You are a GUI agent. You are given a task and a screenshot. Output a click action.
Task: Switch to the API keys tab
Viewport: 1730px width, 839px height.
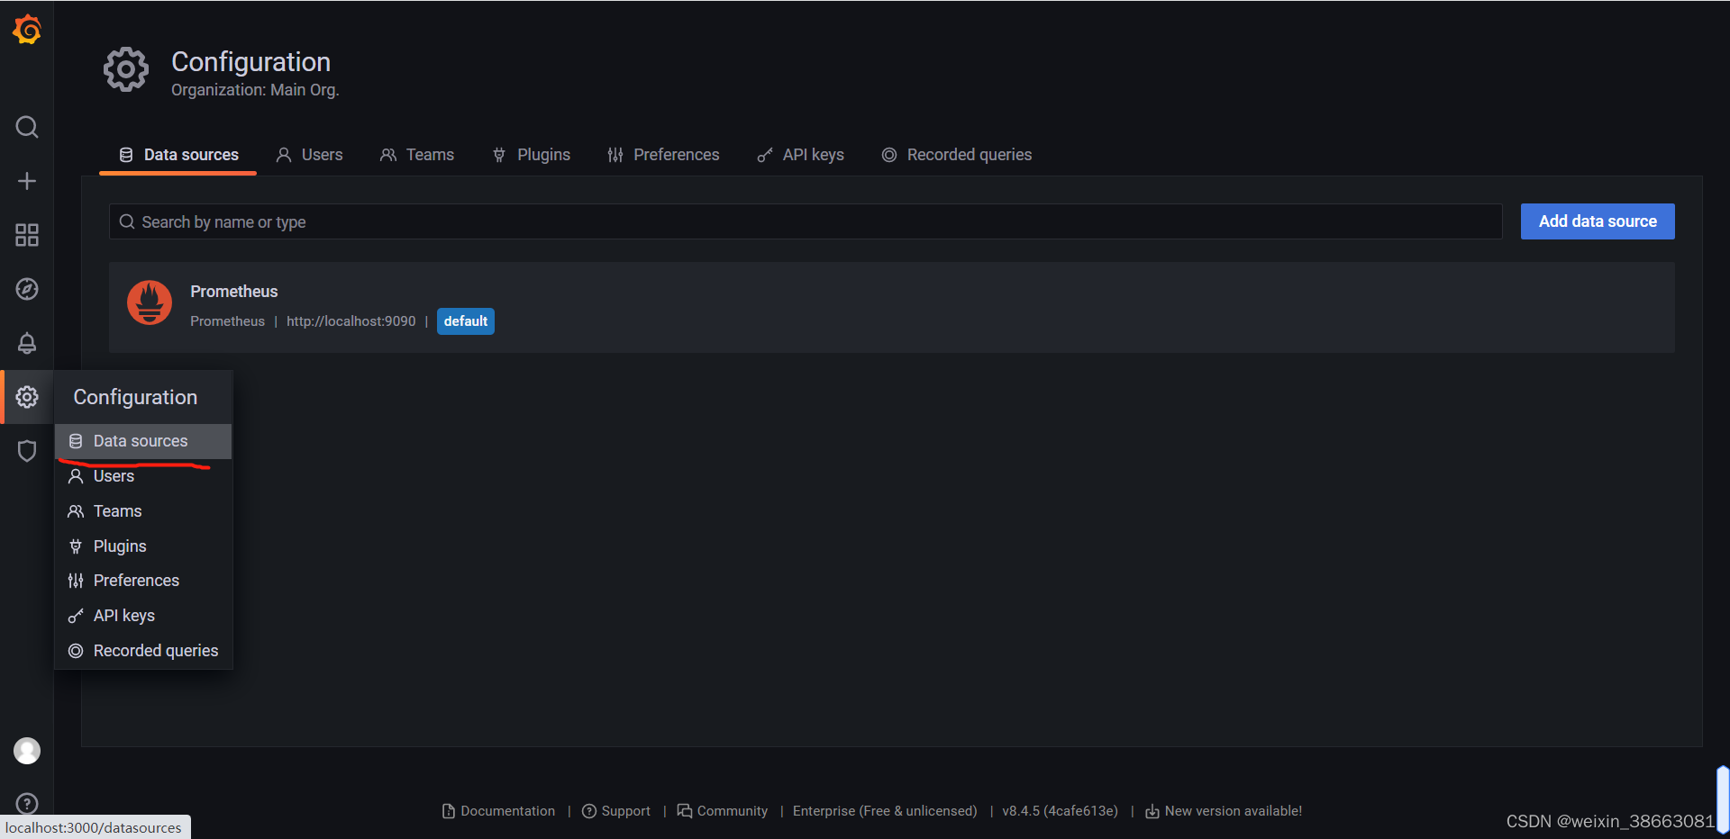[x=801, y=155]
